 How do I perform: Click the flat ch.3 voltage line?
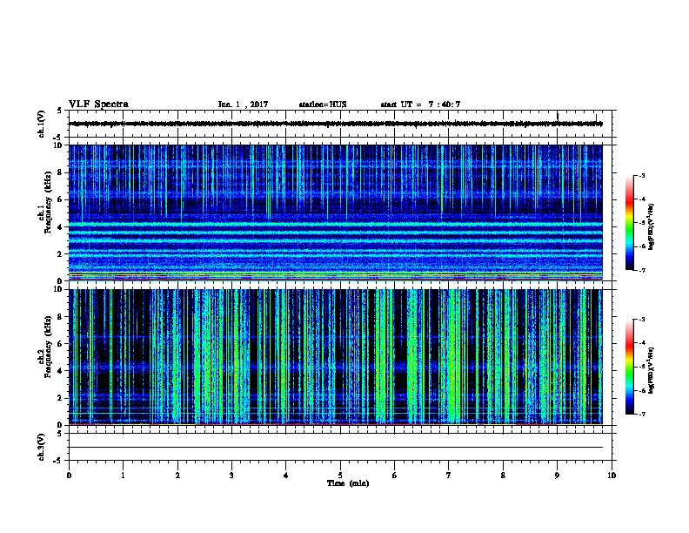click(x=336, y=448)
